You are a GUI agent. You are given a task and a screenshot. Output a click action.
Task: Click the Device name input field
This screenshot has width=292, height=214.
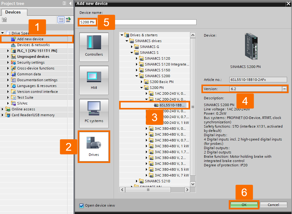[138, 22]
